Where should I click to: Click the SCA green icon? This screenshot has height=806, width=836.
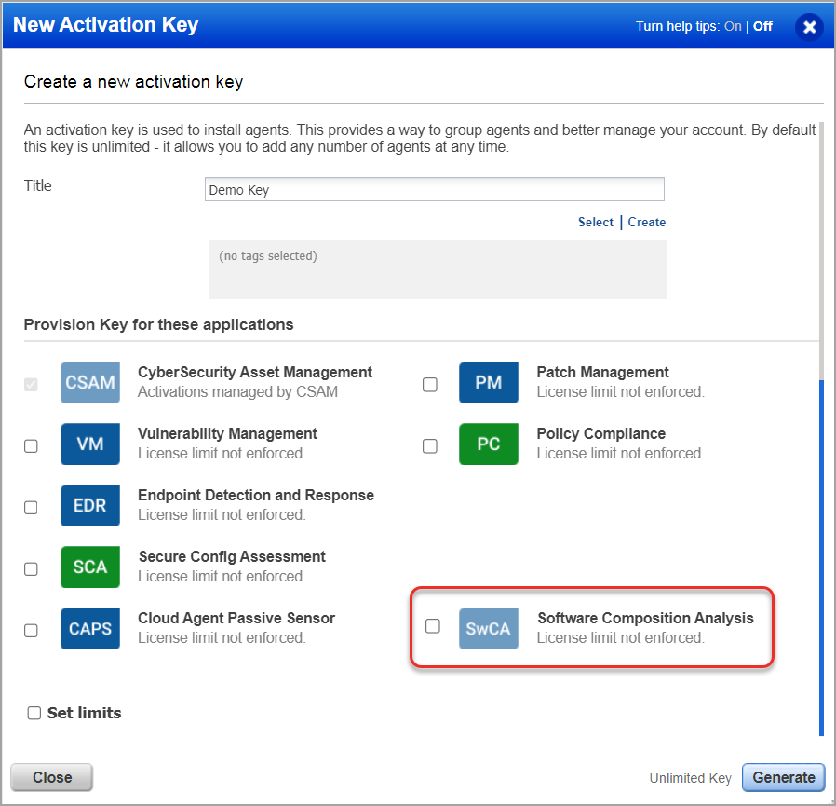coord(90,567)
